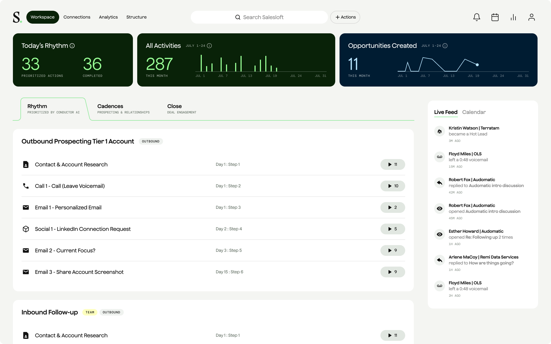Open Automatic intro discussion reply link

coord(496,185)
